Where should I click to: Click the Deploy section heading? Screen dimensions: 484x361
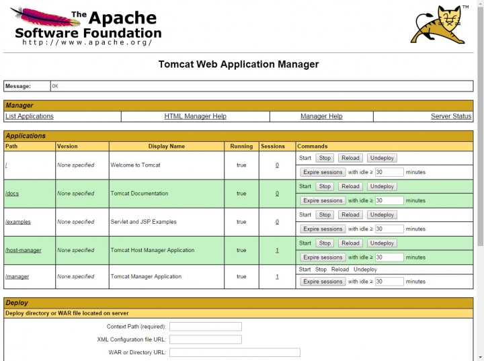pos(17,303)
